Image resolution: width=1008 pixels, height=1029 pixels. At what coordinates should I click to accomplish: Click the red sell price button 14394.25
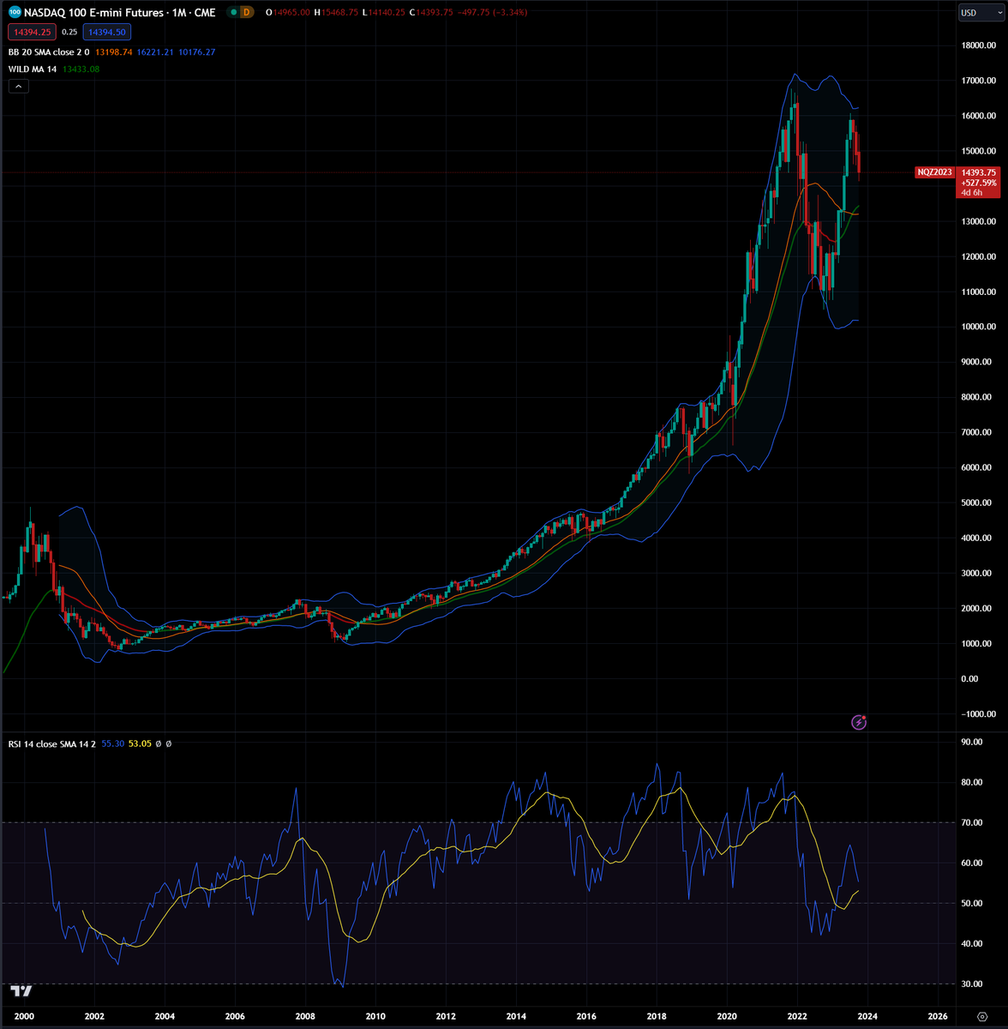[31, 32]
